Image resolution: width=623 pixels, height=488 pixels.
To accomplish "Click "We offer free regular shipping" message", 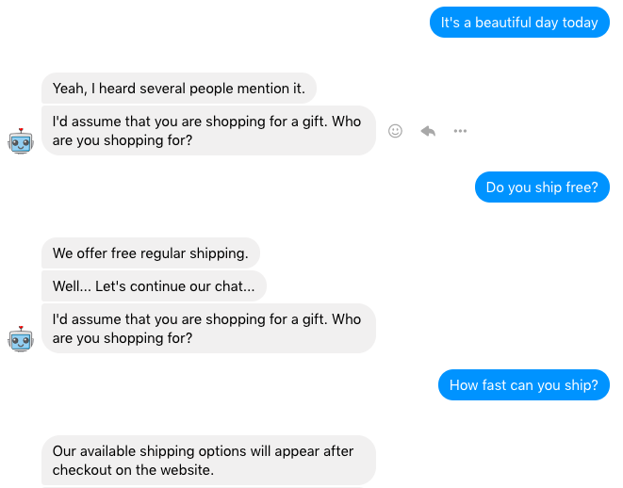I will coord(151,252).
